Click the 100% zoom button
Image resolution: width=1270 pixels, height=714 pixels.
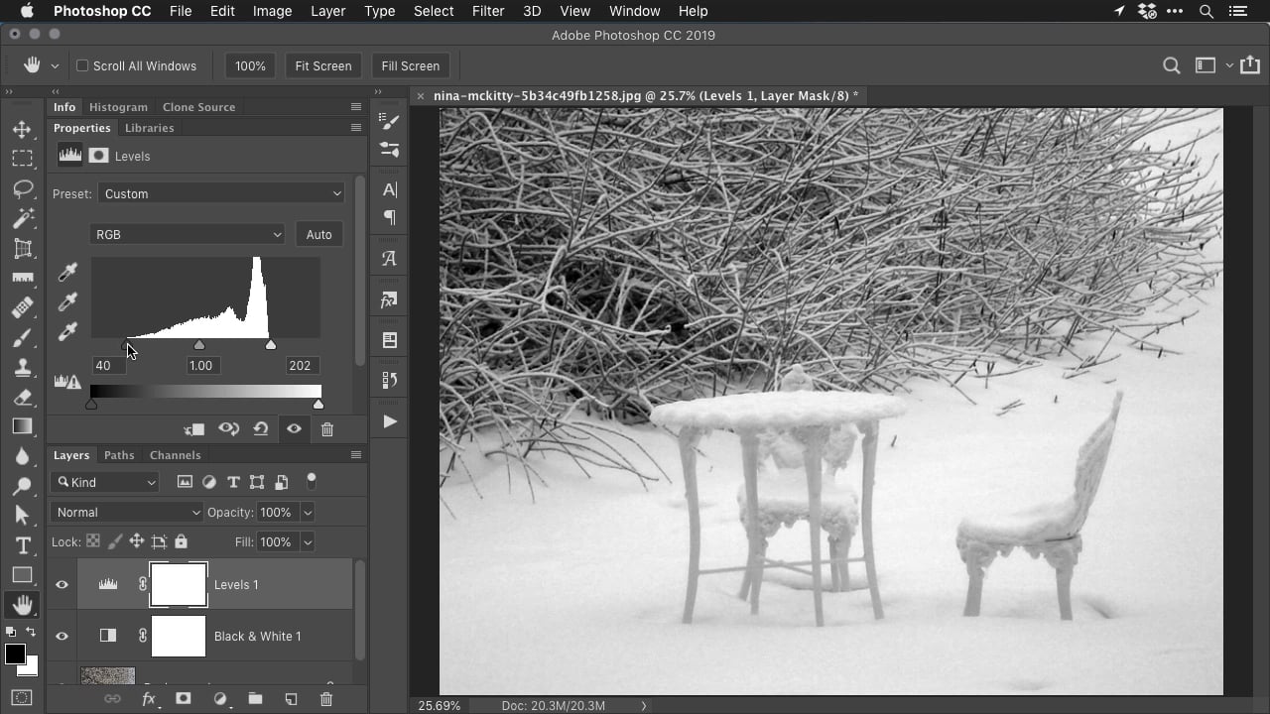click(250, 65)
